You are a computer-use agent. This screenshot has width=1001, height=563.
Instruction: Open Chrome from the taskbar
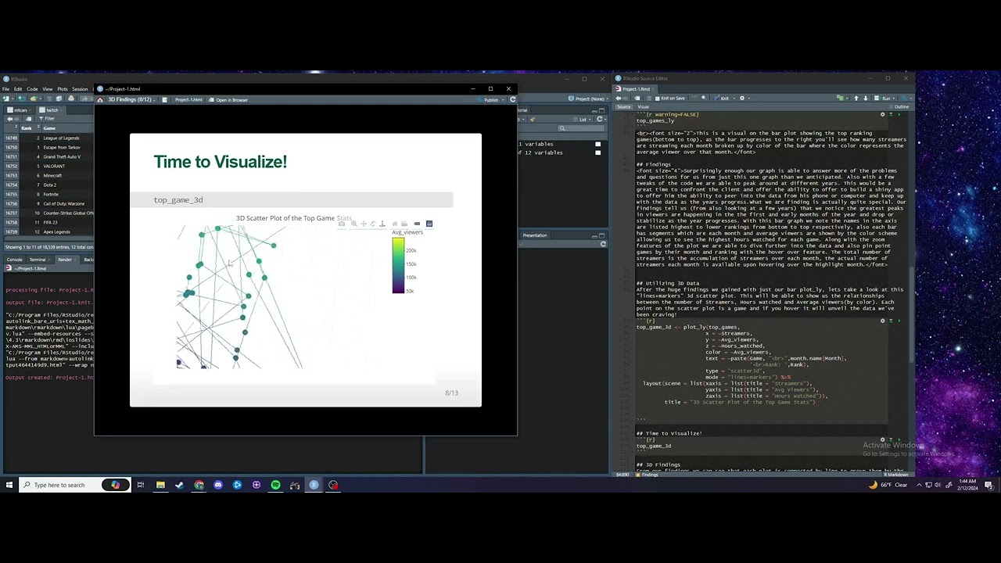[199, 485]
